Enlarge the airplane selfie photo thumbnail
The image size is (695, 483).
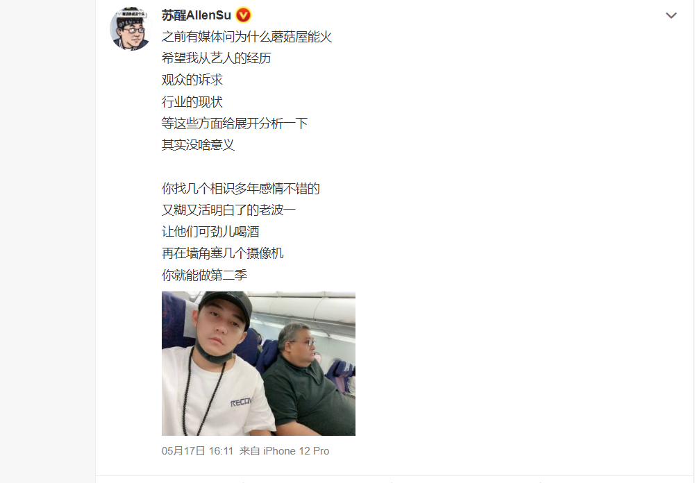tap(258, 364)
